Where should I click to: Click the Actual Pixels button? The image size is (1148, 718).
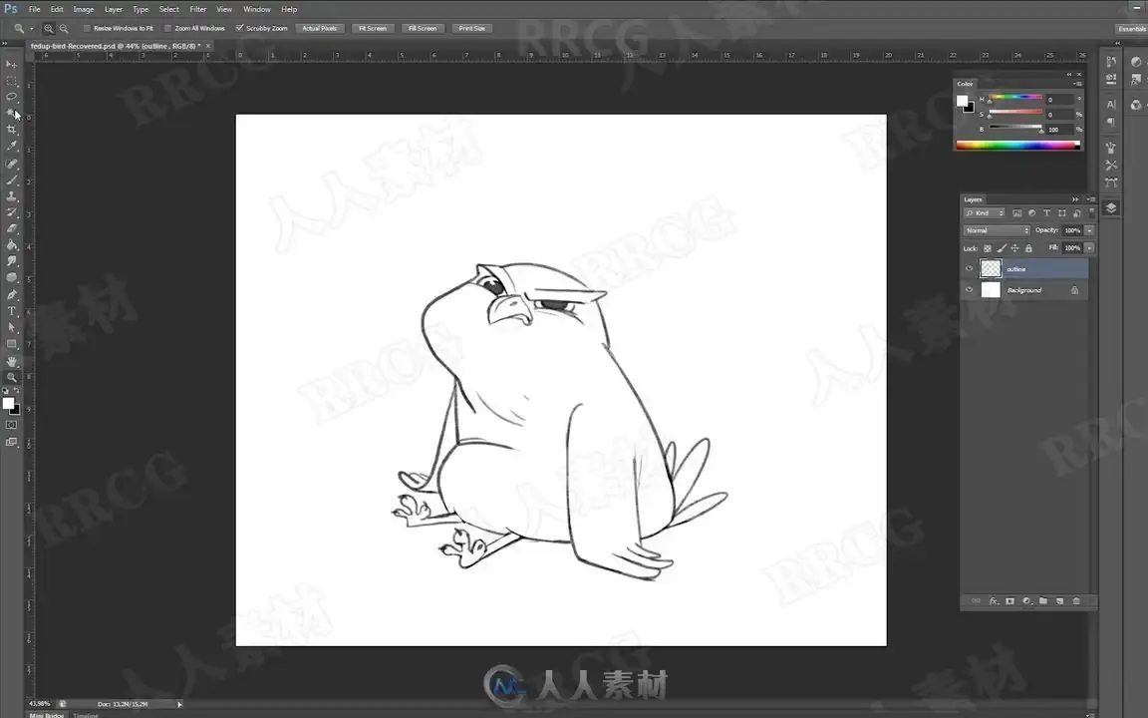(320, 29)
